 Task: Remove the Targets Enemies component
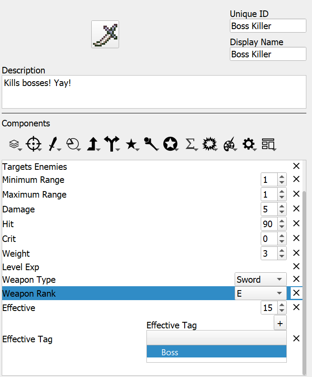pyautogui.click(x=296, y=166)
